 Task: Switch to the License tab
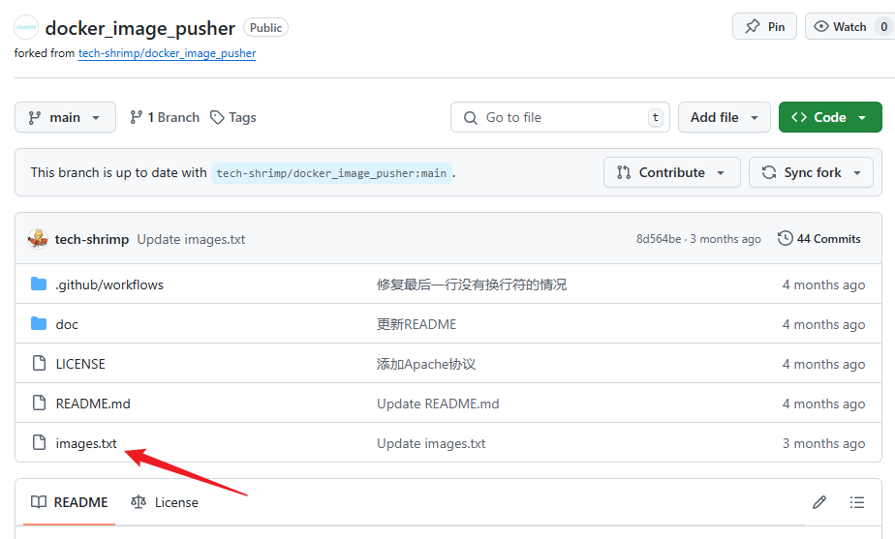pos(165,502)
